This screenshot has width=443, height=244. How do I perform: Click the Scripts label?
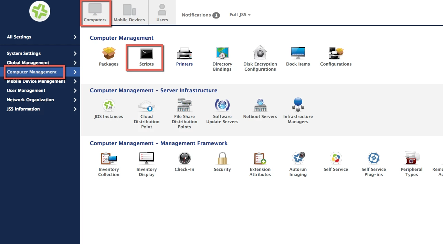pos(147,64)
